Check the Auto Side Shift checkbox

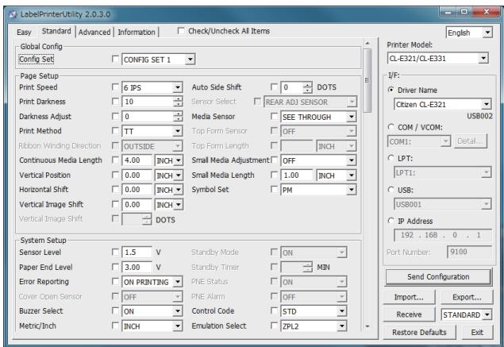(x=274, y=87)
